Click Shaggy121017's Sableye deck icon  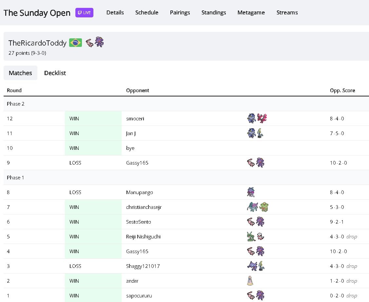252,266
